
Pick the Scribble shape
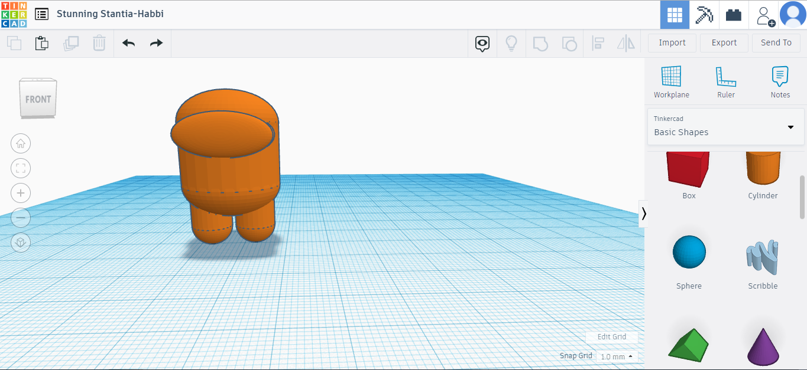pos(763,258)
